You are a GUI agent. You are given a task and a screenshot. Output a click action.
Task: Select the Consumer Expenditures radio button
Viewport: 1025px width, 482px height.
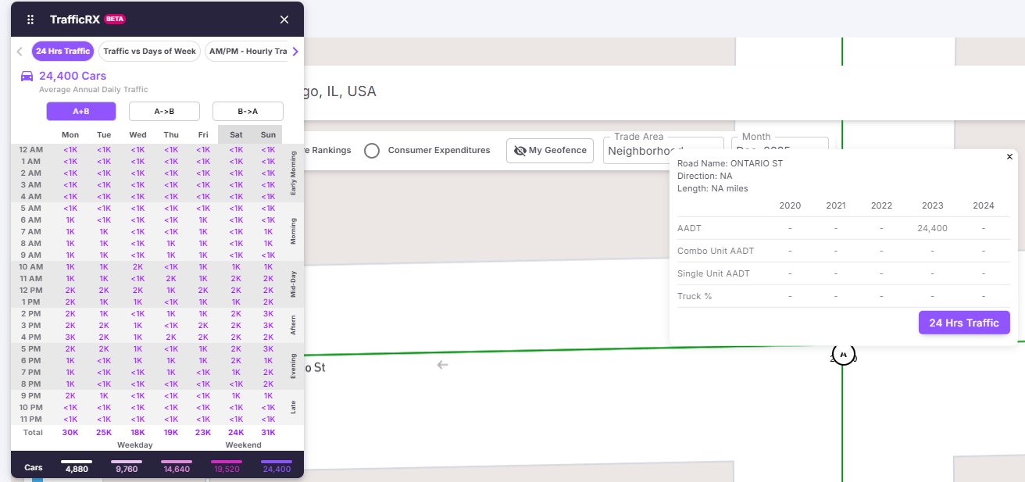click(372, 150)
